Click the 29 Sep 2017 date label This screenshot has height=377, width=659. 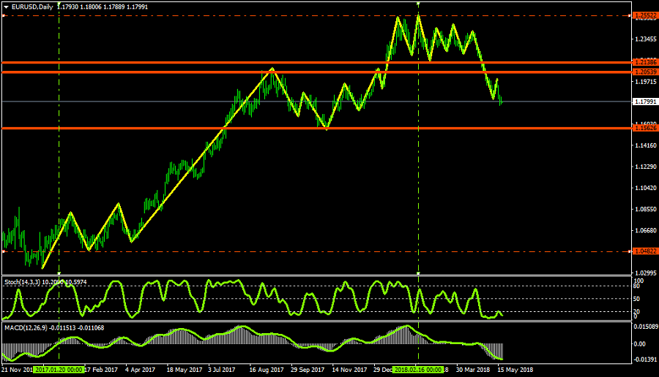coord(308,370)
